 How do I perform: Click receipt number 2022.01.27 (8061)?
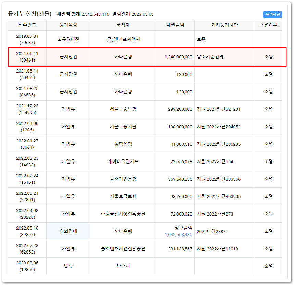pos(27,144)
